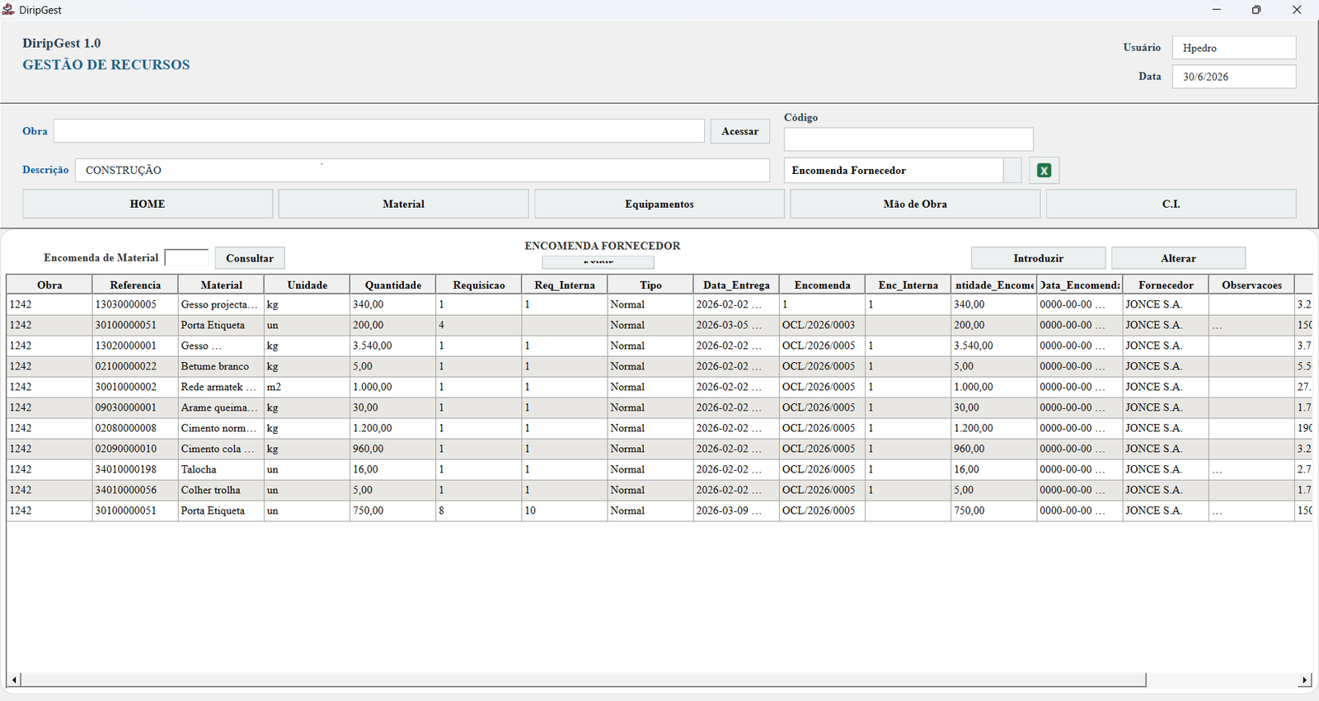Click the Tipo column header
This screenshot has height=701, width=1319.
650,285
